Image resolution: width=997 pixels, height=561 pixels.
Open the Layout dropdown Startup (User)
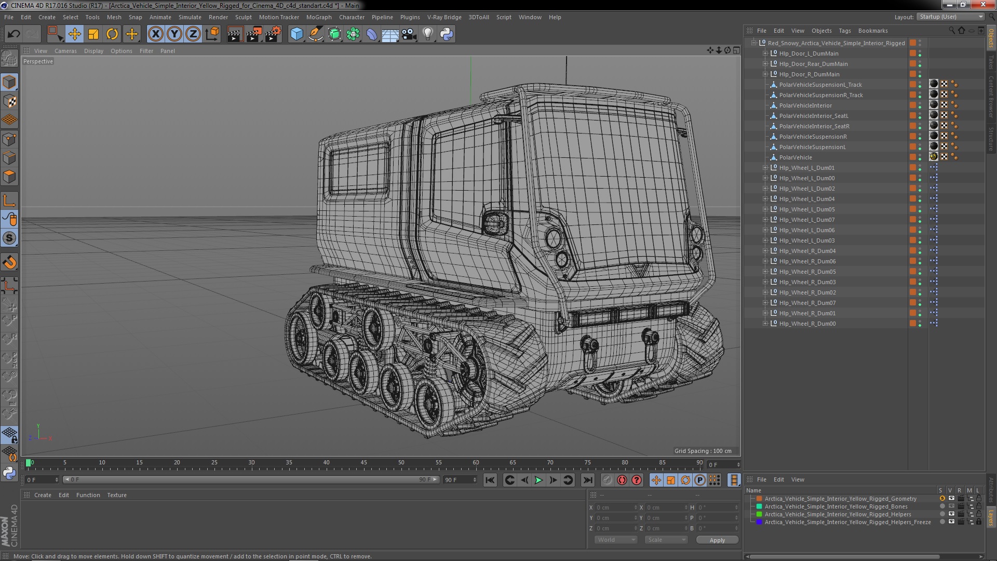point(950,17)
